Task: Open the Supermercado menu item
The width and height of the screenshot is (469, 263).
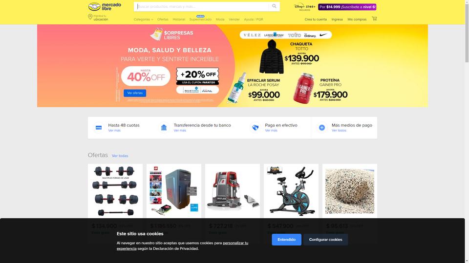Action: (x=200, y=19)
